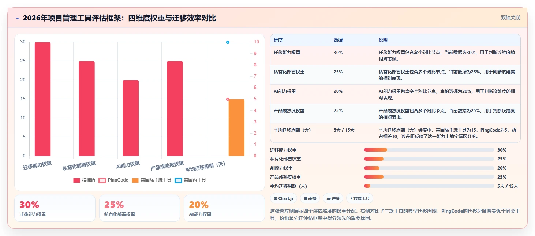Click the 迁移能力权重 x-axis label

[37, 165]
